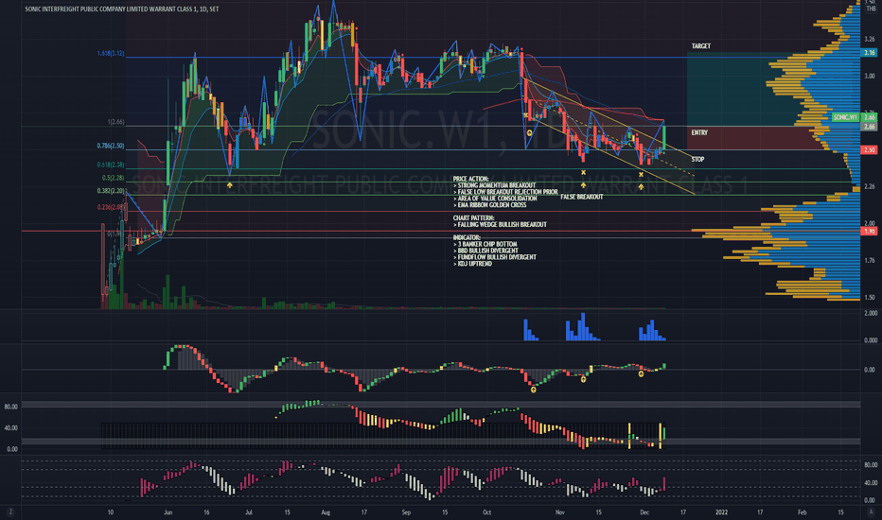
Task: Click the red 2.50 price label
Action: tap(870, 150)
